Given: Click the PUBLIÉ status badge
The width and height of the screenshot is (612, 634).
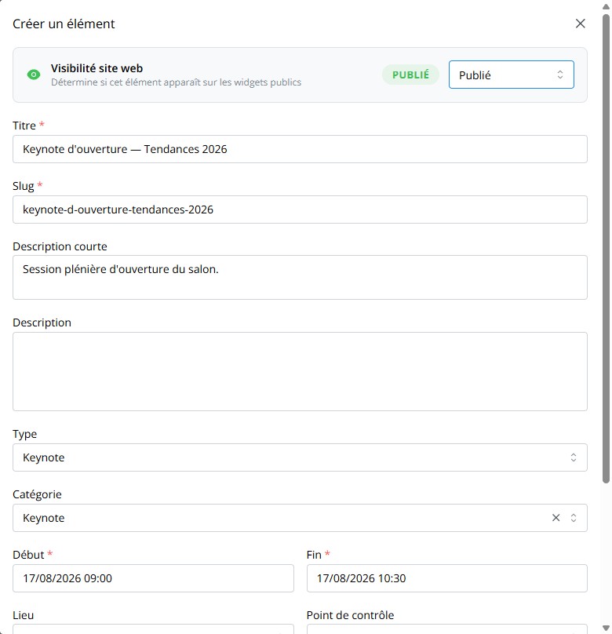Looking at the screenshot, I should (410, 75).
